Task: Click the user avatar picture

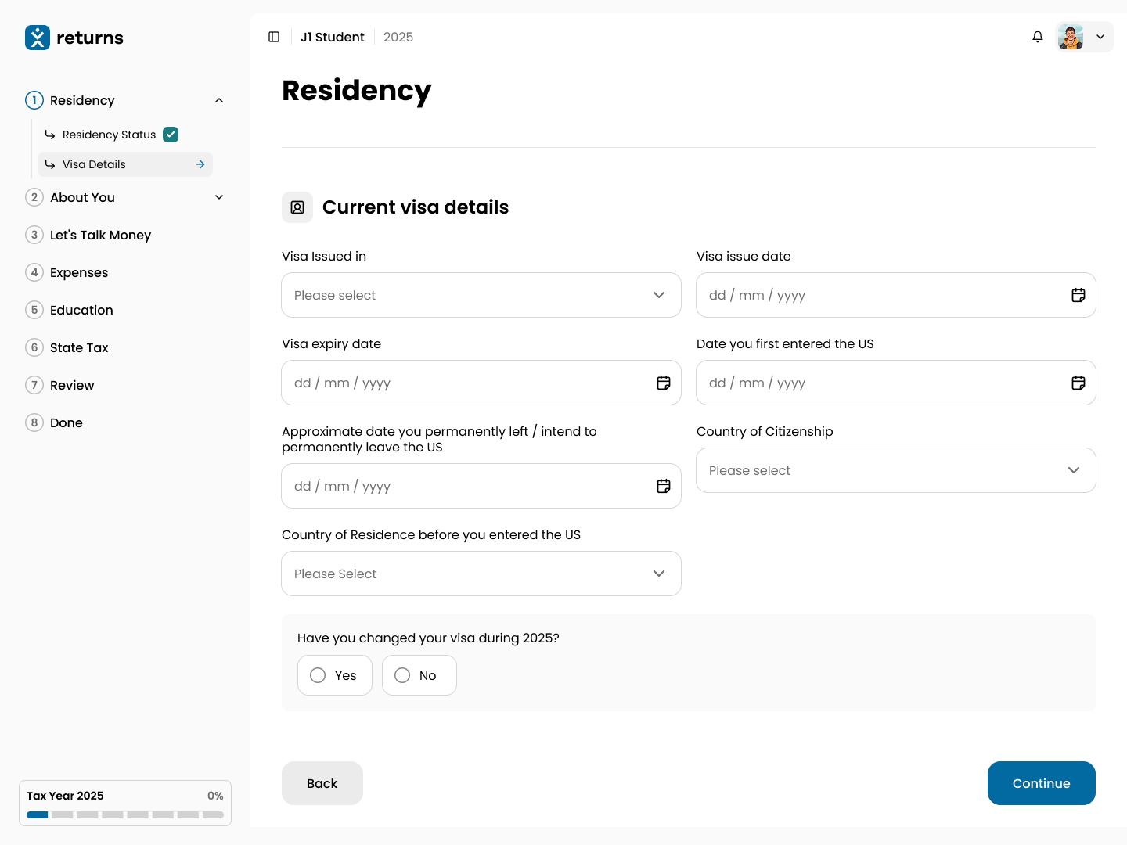Action: (x=1070, y=37)
